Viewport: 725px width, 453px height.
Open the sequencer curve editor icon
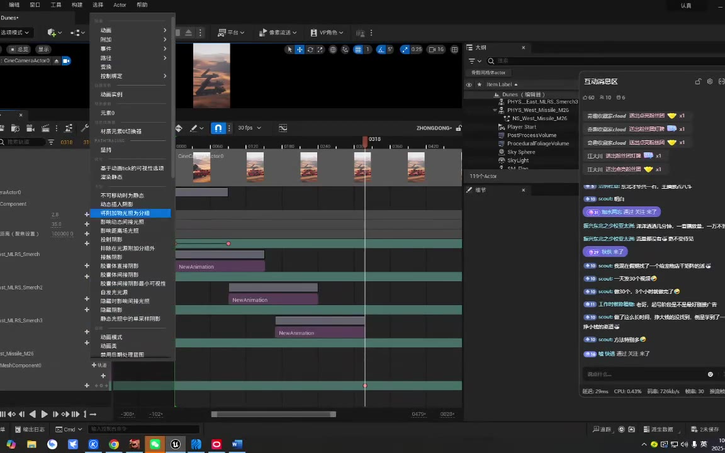[x=283, y=128]
